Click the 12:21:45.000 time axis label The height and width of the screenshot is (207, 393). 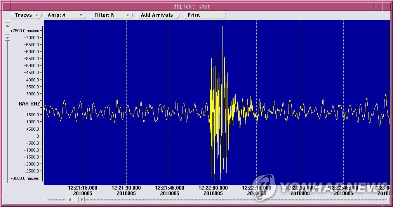(x=170, y=188)
